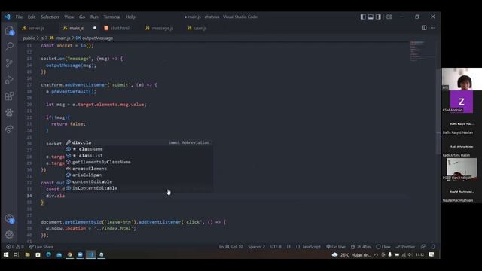Image resolution: width=482 pixels, height=271 pixels.
Task: Open the Help menu
Action: click(130, 17)
